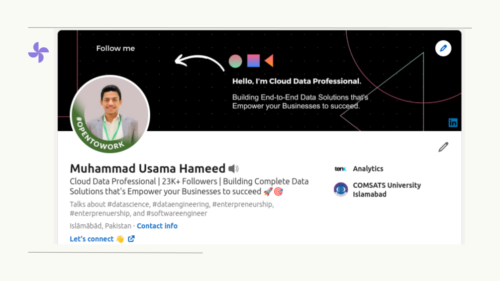This screenshot has width=500, height=281.
Task: Click the gray pencil edit profile icon
Action: pyautogui.click(x=443, y=147)
